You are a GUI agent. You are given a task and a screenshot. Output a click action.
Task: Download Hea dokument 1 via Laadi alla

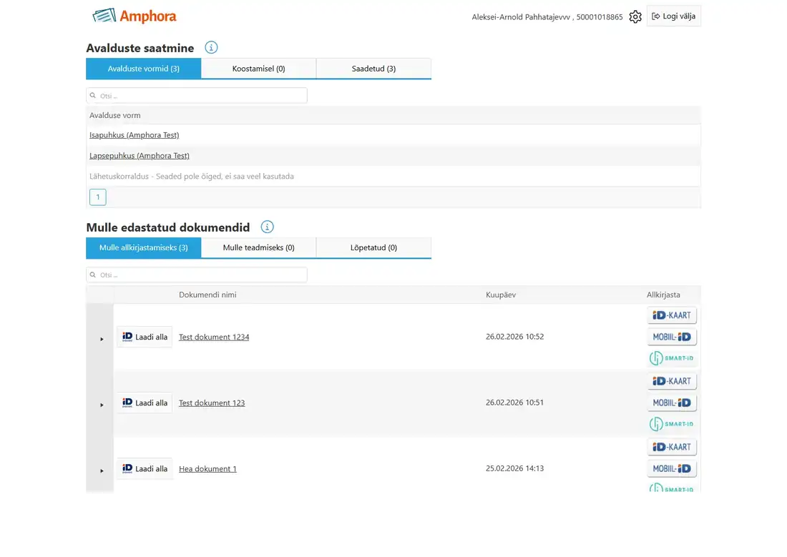coord(145,468)
